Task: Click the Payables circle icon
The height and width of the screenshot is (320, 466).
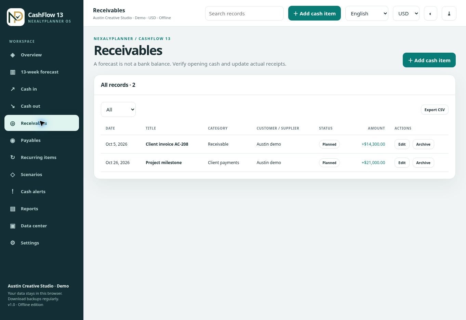Action: (x=13, y=141)
